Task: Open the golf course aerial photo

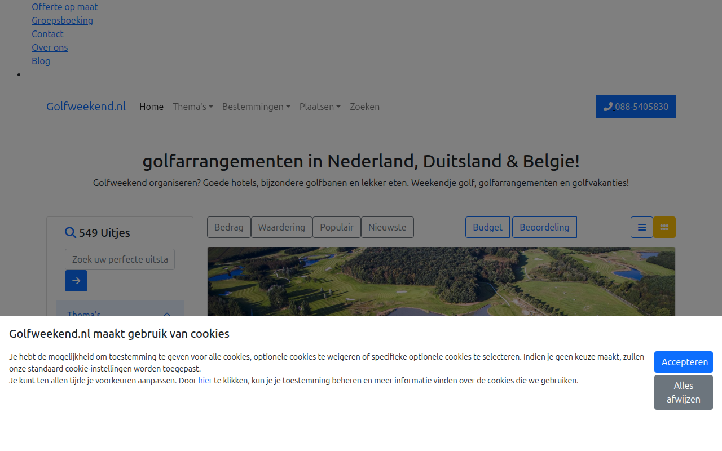Action: point(441,282)
